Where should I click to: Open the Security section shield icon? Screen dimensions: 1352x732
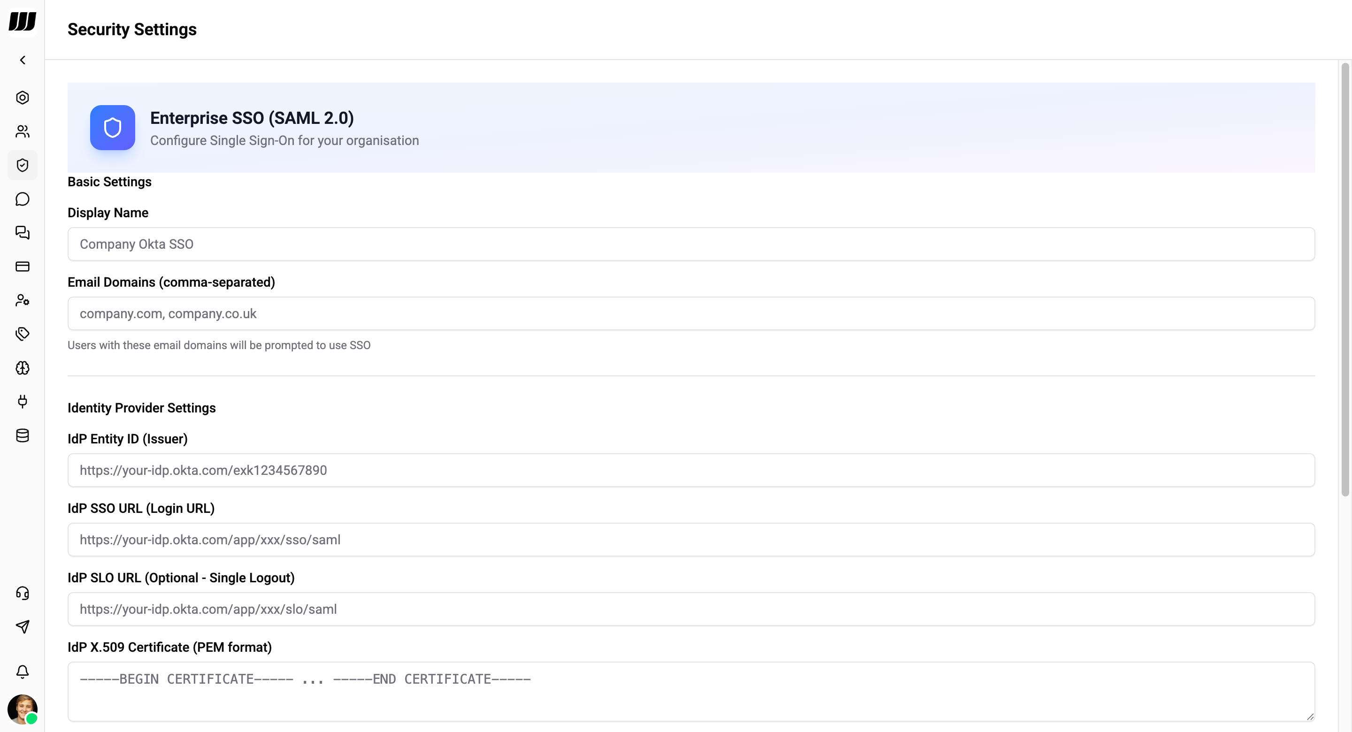[23, 165]
